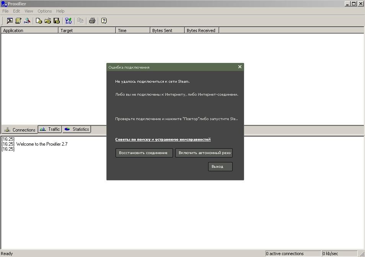Click the 'Ready' status bar text

[x=7, y=254]
